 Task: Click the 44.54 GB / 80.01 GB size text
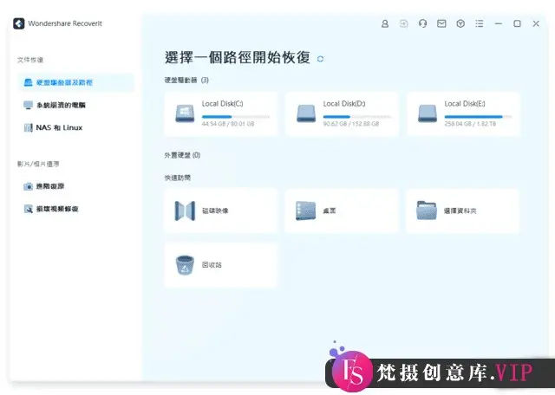pyautogui.click(x=228, y=124)
